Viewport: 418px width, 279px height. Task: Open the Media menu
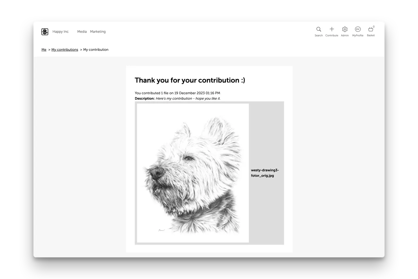coord(82,32)
